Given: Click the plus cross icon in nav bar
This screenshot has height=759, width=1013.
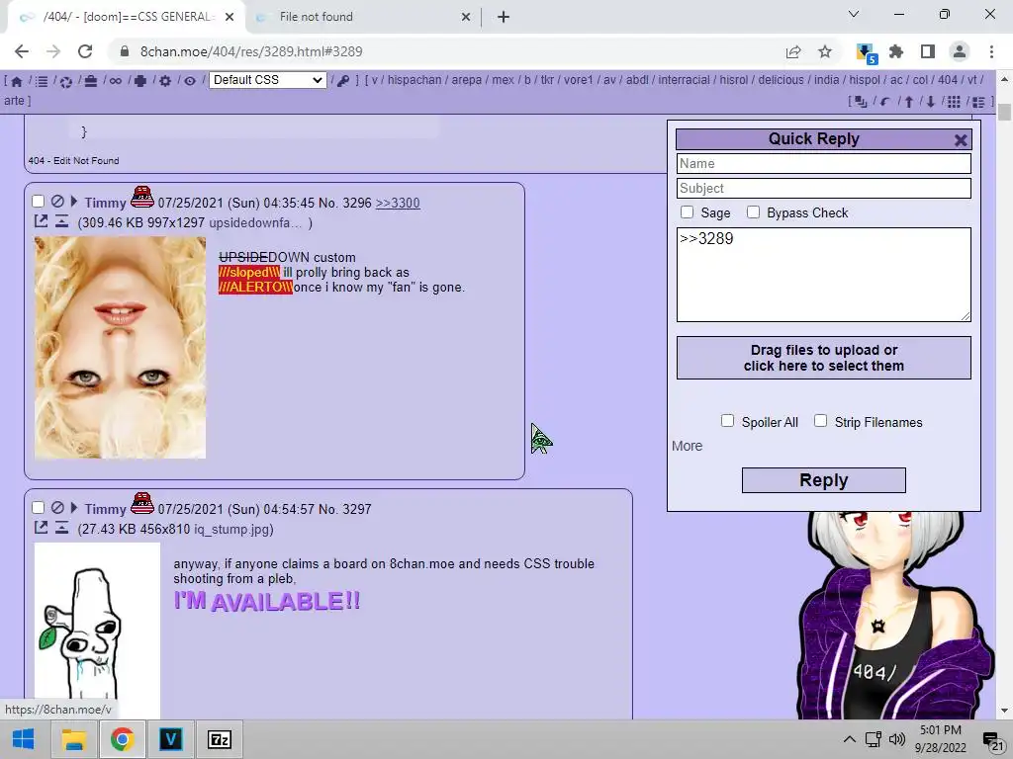Looking at the screenshot, I should tap(140, 81).
